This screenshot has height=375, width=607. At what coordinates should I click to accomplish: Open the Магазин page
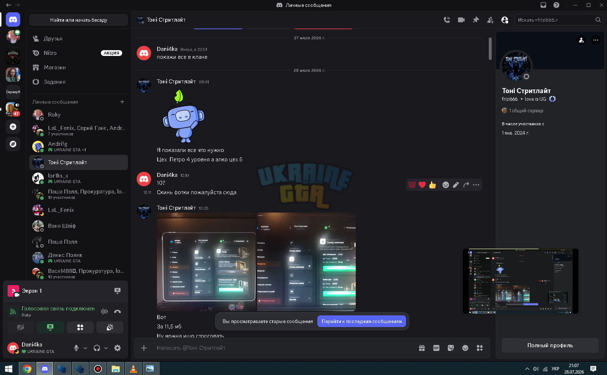click(78, 67)
